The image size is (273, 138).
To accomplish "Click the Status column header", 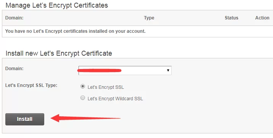I will coord(231,18).
